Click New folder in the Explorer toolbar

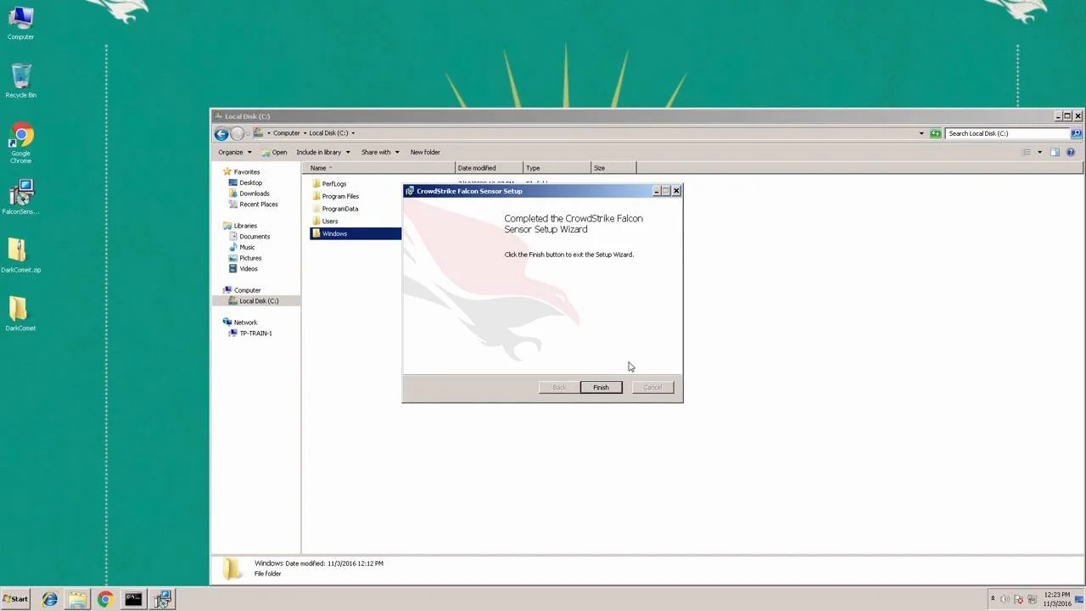click(425, 152)
